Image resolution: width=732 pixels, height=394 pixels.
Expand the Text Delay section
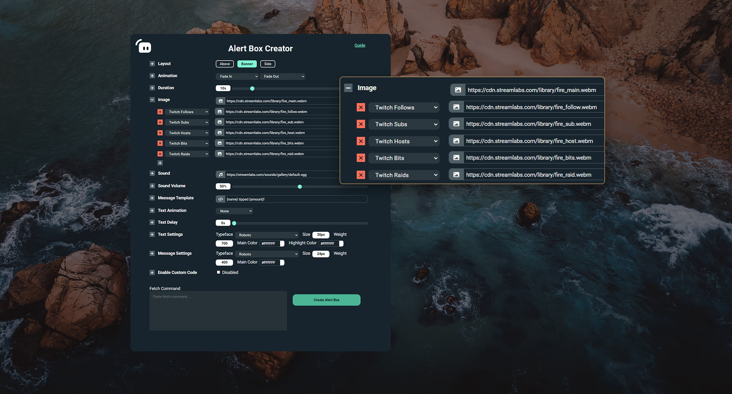point(152,222)
